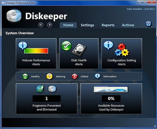The width and height of the screenshot is (157, 129).
Task: Click the hard drive icon in Disk Health
Action: tap(79, 50)
